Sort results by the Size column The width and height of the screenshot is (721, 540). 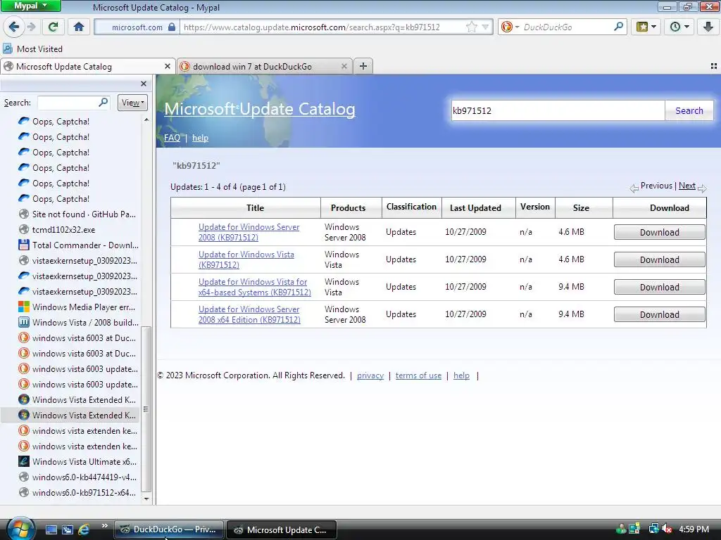click(581, 207)
